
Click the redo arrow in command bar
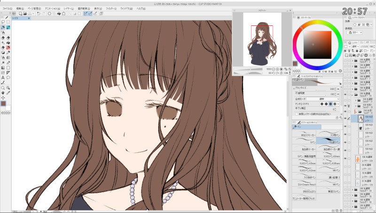click(43, 14)
